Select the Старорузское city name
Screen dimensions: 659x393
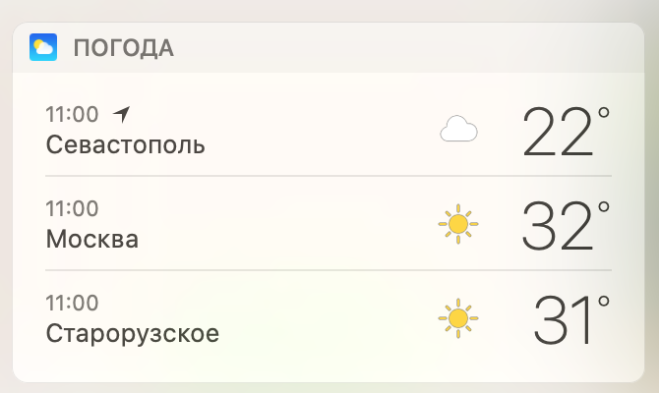click(132, 334)
